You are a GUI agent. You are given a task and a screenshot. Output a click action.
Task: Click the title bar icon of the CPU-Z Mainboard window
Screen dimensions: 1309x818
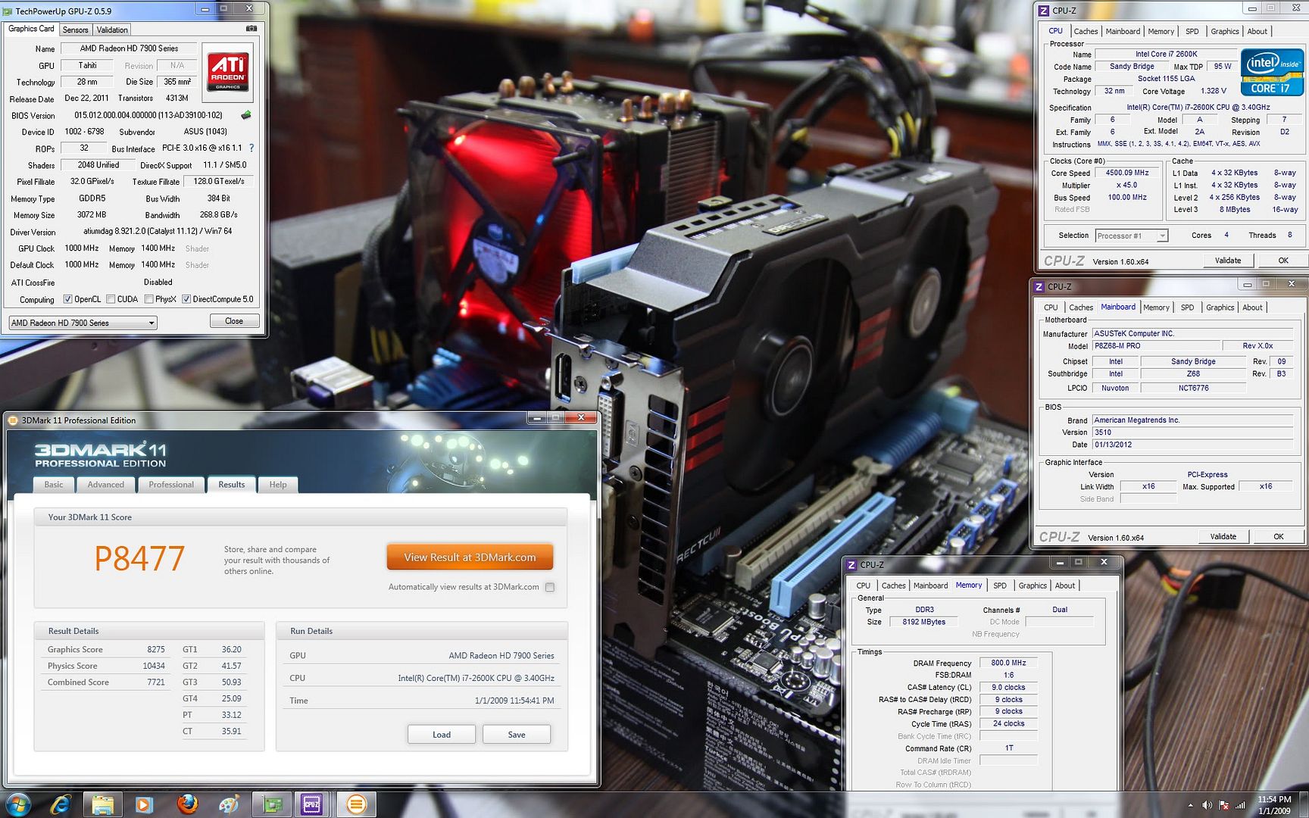[1039, 286]
